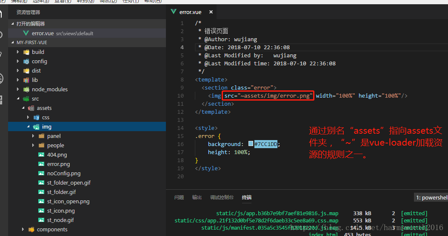
Task: Click the error.png image file icon
Action: click(41, 164)
